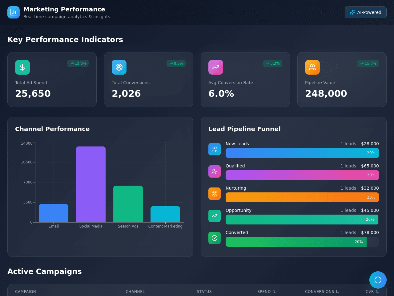The image size is (394, 296).
Task: Click the Channel Performance heading
Action: pyautogui.click(x=52, y=129)
